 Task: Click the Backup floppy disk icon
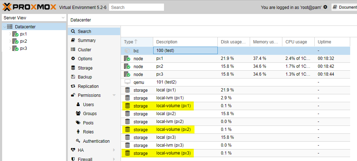point(73,77)
